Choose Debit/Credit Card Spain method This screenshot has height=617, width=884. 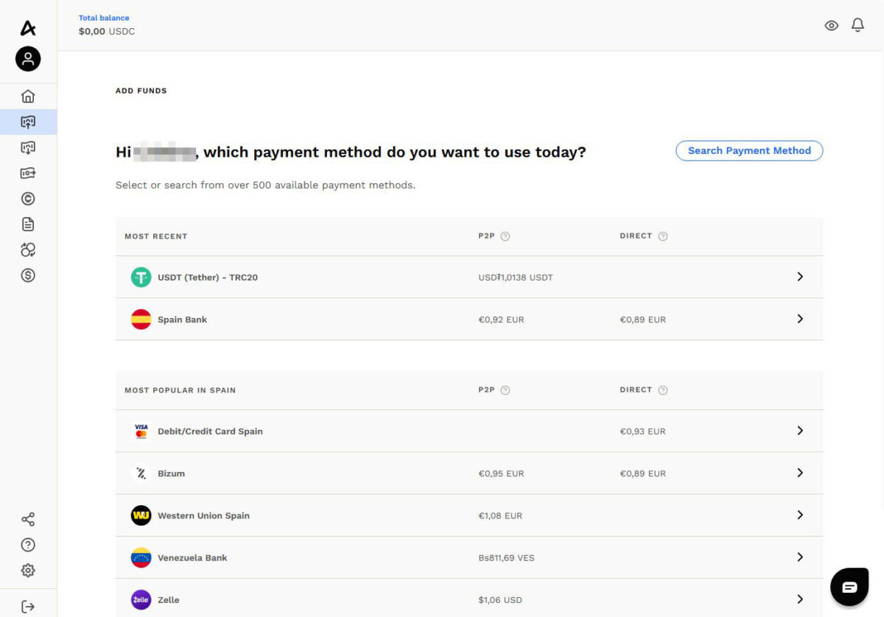(469, 431)
